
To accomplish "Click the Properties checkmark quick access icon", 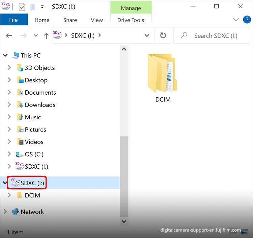I will 22,7.
